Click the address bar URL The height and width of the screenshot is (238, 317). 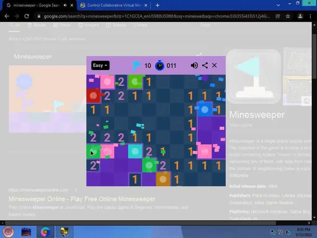(x=157, y=16)
